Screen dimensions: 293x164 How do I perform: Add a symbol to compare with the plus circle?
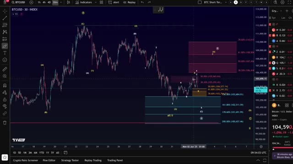tap(32, 2)
